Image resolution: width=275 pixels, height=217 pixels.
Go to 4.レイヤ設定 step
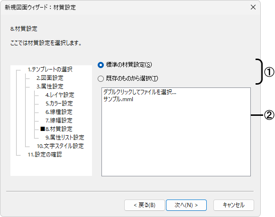point(60,95)
